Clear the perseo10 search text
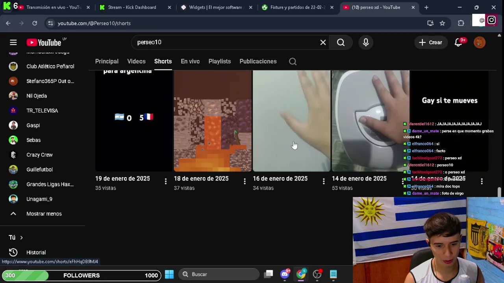Screen dimensions: 504x283 [x=323, y=42]
